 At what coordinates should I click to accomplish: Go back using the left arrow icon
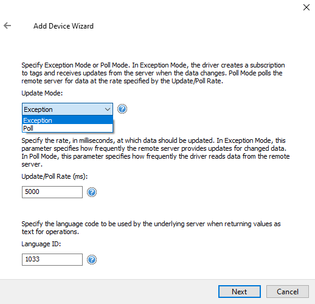[x=7, y=26]
